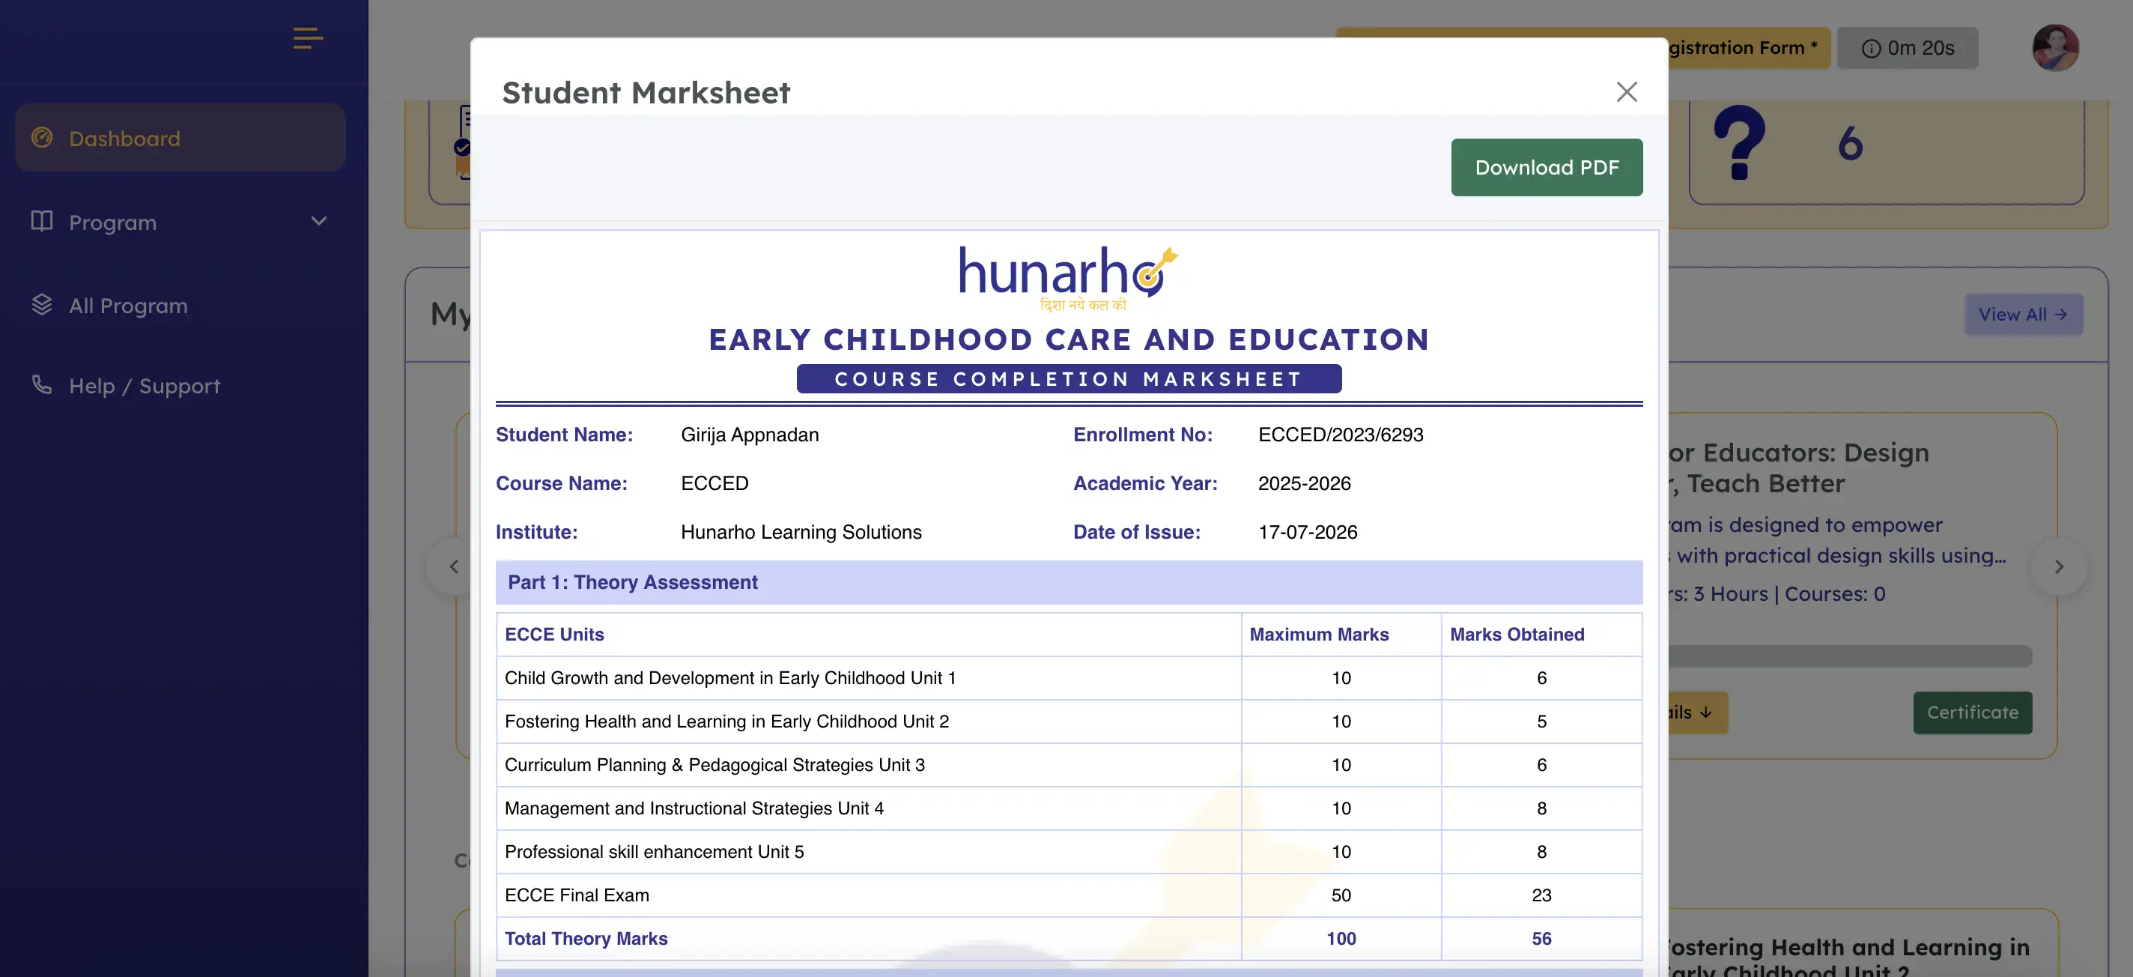Open the Help / Support menu item

pos(180,385)
